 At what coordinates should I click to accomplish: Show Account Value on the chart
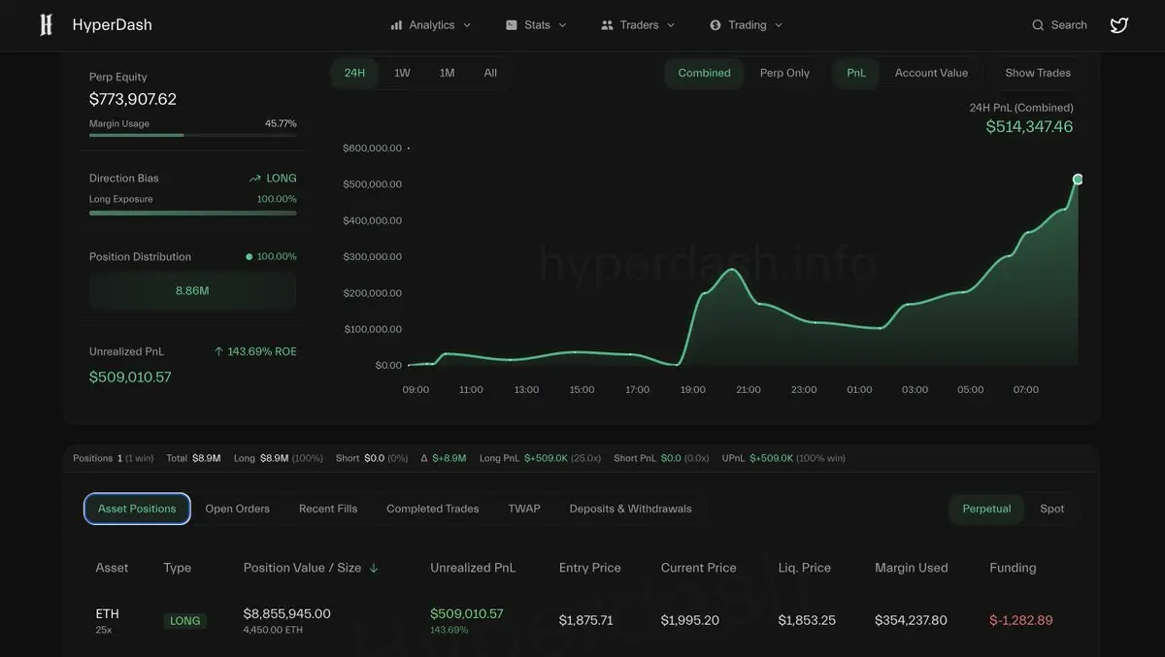pyautogui.click(x=931, y=73)
